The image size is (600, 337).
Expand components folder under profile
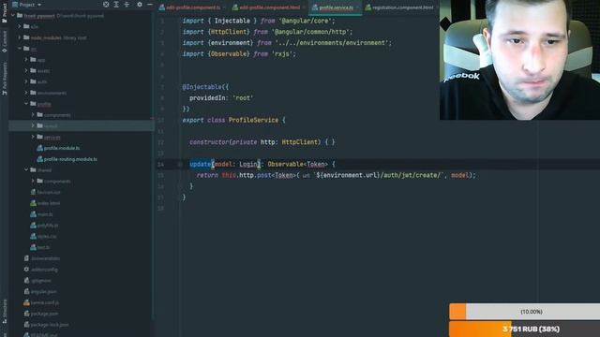(33, 114)
